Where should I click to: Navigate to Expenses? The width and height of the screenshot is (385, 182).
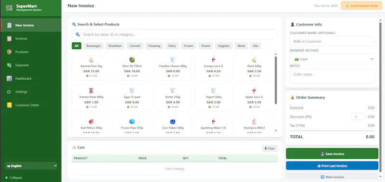pyautogui.click(x=31, y=65)
